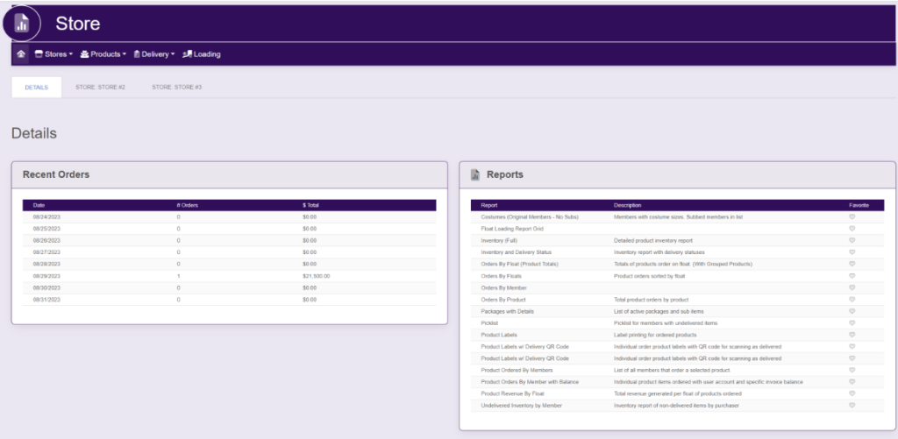Toggle heart for Undelivered Inventory by Member
Image resolution: width=898 pixels, height=439 pixels.
[852, 406]
